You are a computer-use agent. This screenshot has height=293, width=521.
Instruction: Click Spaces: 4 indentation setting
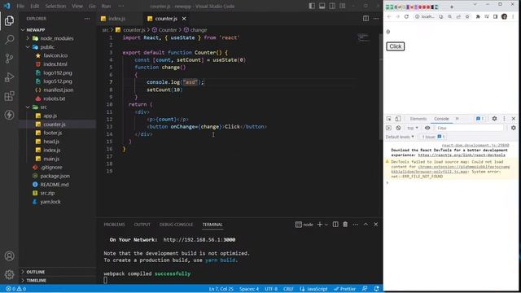pos(249,289)
